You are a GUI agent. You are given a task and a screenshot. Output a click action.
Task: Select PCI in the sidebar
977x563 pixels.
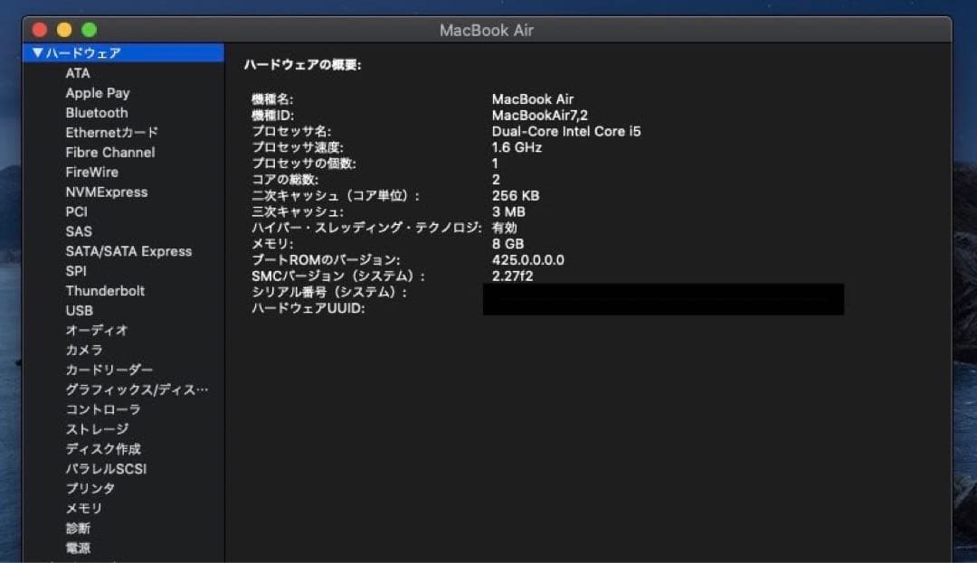[76, 211]
